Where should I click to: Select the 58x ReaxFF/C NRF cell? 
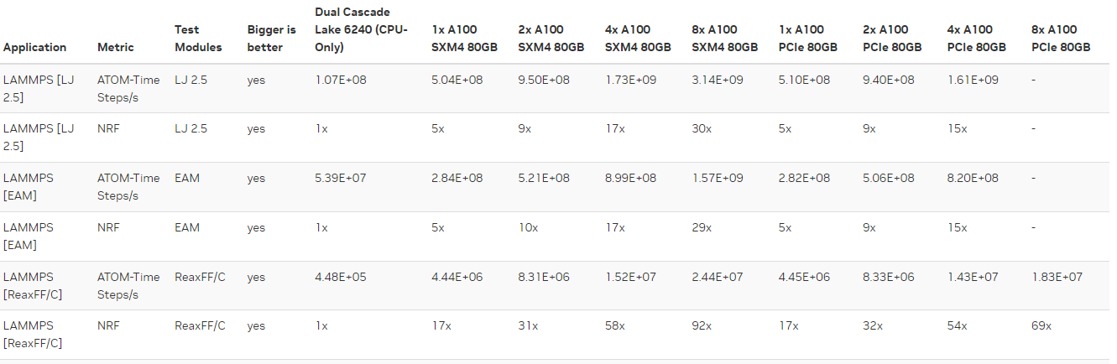pyautogui.click(x=615, y=327)
